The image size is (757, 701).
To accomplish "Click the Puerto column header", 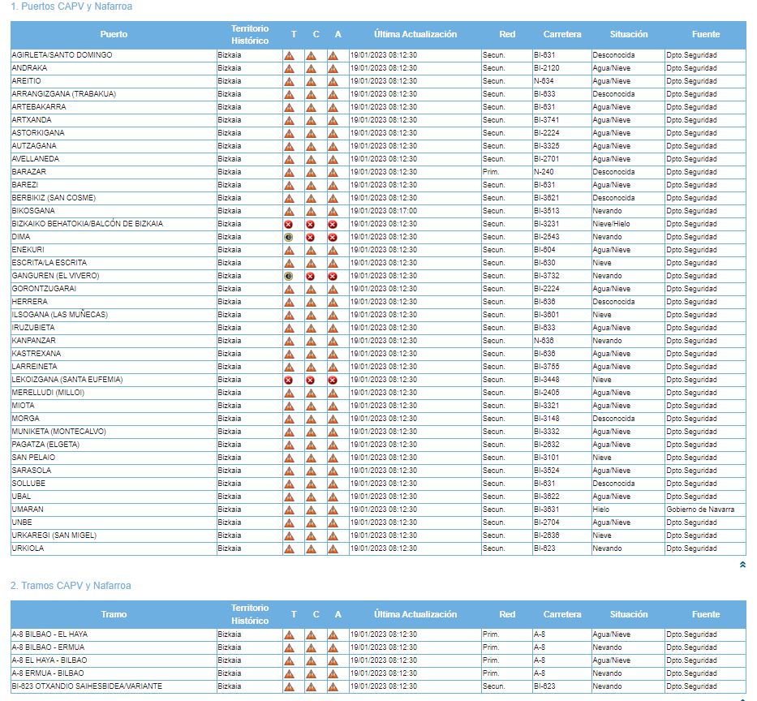I will coord(114,35).
